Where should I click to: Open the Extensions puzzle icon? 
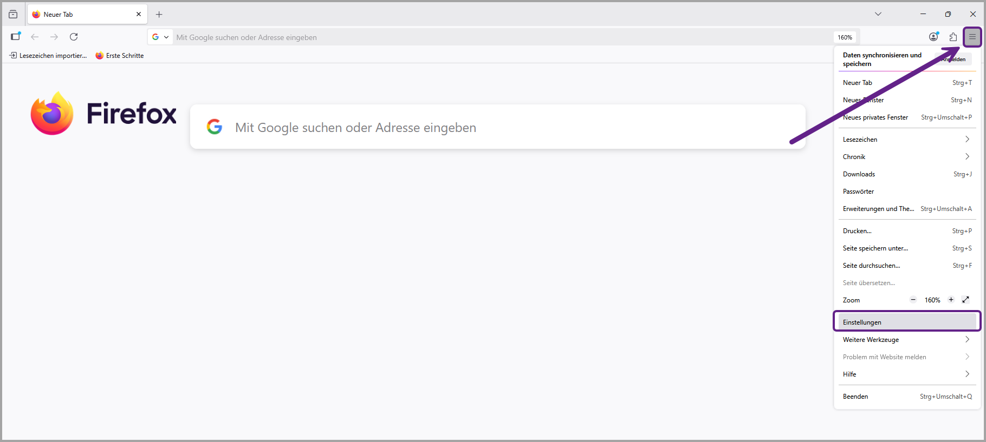click(953, 37)
